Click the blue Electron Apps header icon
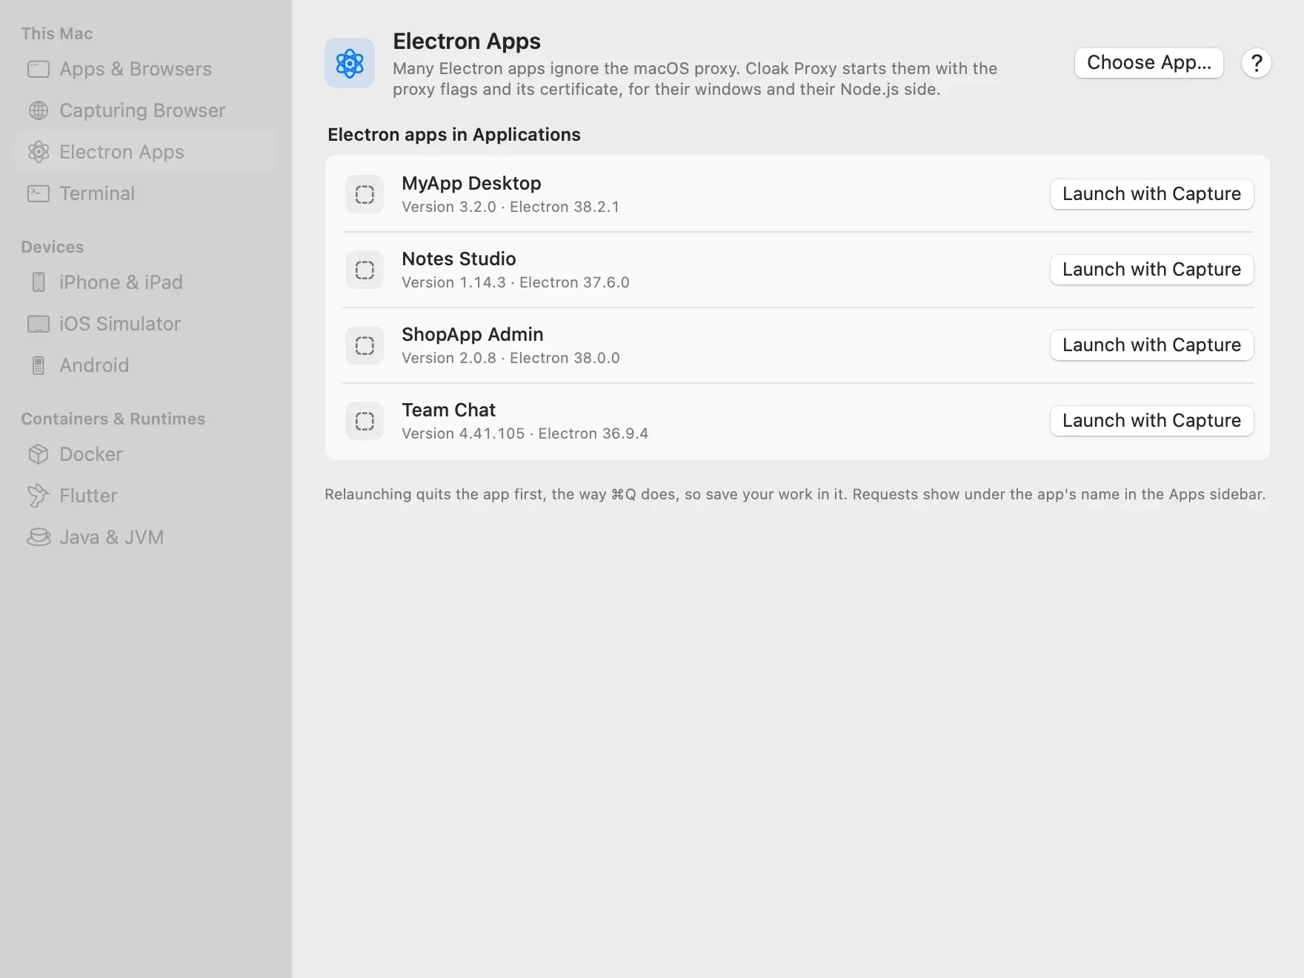 pos(350,63)
